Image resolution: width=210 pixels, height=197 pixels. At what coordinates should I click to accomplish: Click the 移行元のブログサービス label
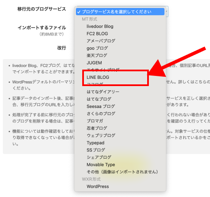(42, 9)
